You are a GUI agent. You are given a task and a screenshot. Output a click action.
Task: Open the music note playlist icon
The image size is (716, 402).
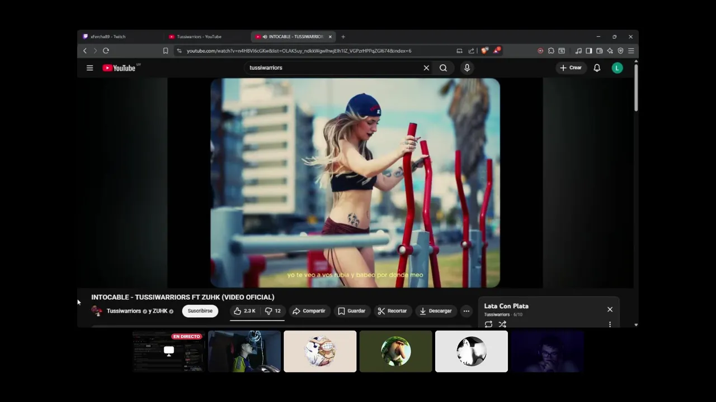pyautogui.click(x=578, y=51)
